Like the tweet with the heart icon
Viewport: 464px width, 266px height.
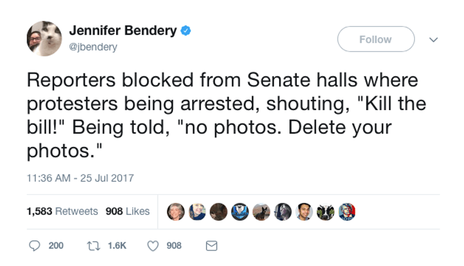(x=152, y=246)
